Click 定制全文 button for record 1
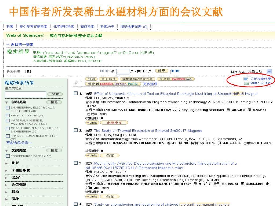275x206 pixels. [x=114, y=123]
